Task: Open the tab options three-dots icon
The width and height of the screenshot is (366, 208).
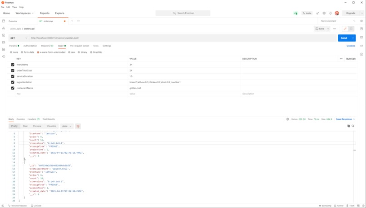Action: (79, 21)
